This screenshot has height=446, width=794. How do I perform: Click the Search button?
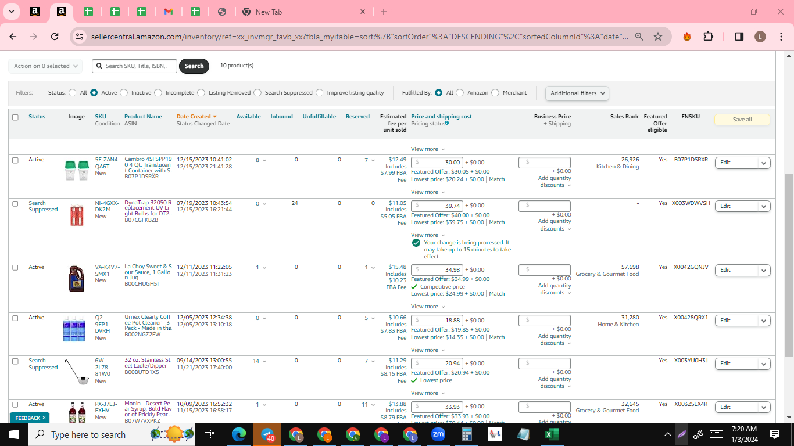pos(194,66)
